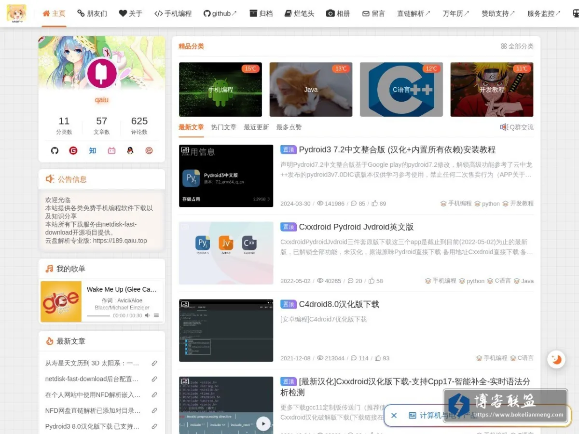Open the 相册 album page
The height and width of the screenshot is (434, 579).
338,14
